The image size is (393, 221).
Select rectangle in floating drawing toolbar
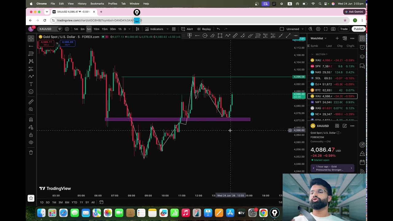point(220,36)
